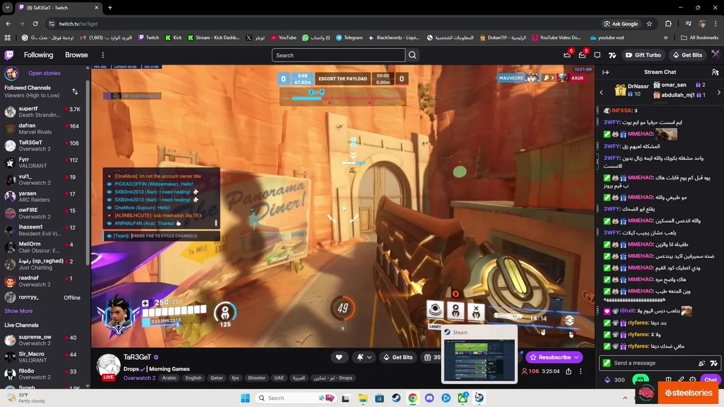Open Xbox app on the taskbar
Image resolution: width=724 pixels, height=407 pixels.
pyautogui.click(x=463, y=398)
